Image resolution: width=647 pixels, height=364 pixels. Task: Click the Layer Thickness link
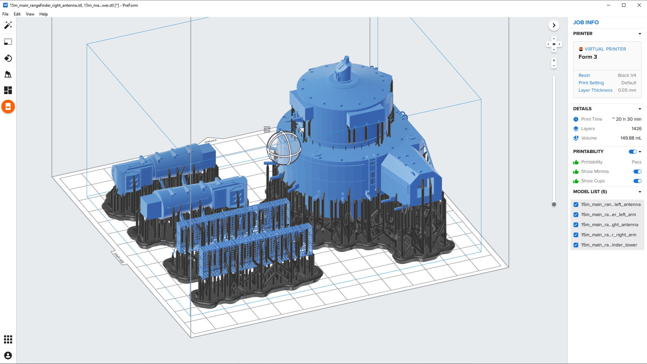pyautogui.click(x=595, y=90)
